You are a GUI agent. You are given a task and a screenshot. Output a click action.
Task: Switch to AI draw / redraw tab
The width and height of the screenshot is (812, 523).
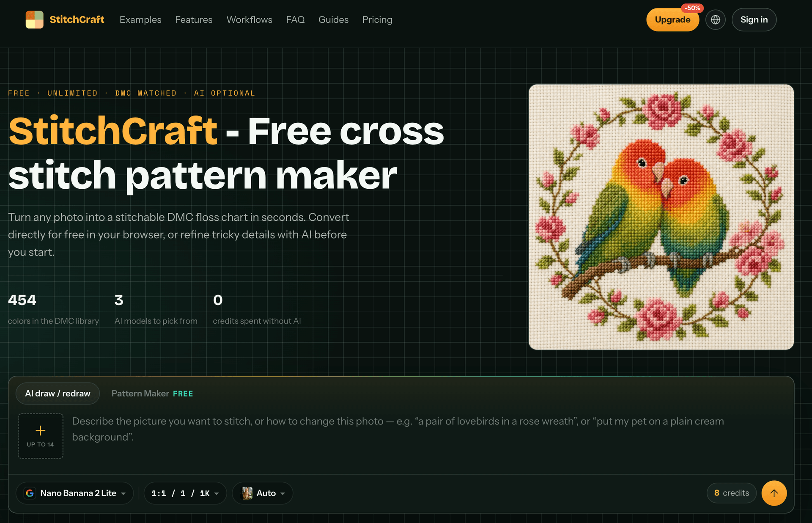[58, 394]
